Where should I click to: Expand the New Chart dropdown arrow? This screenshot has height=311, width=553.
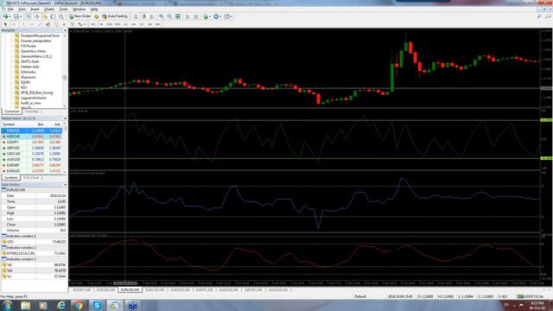10,16
